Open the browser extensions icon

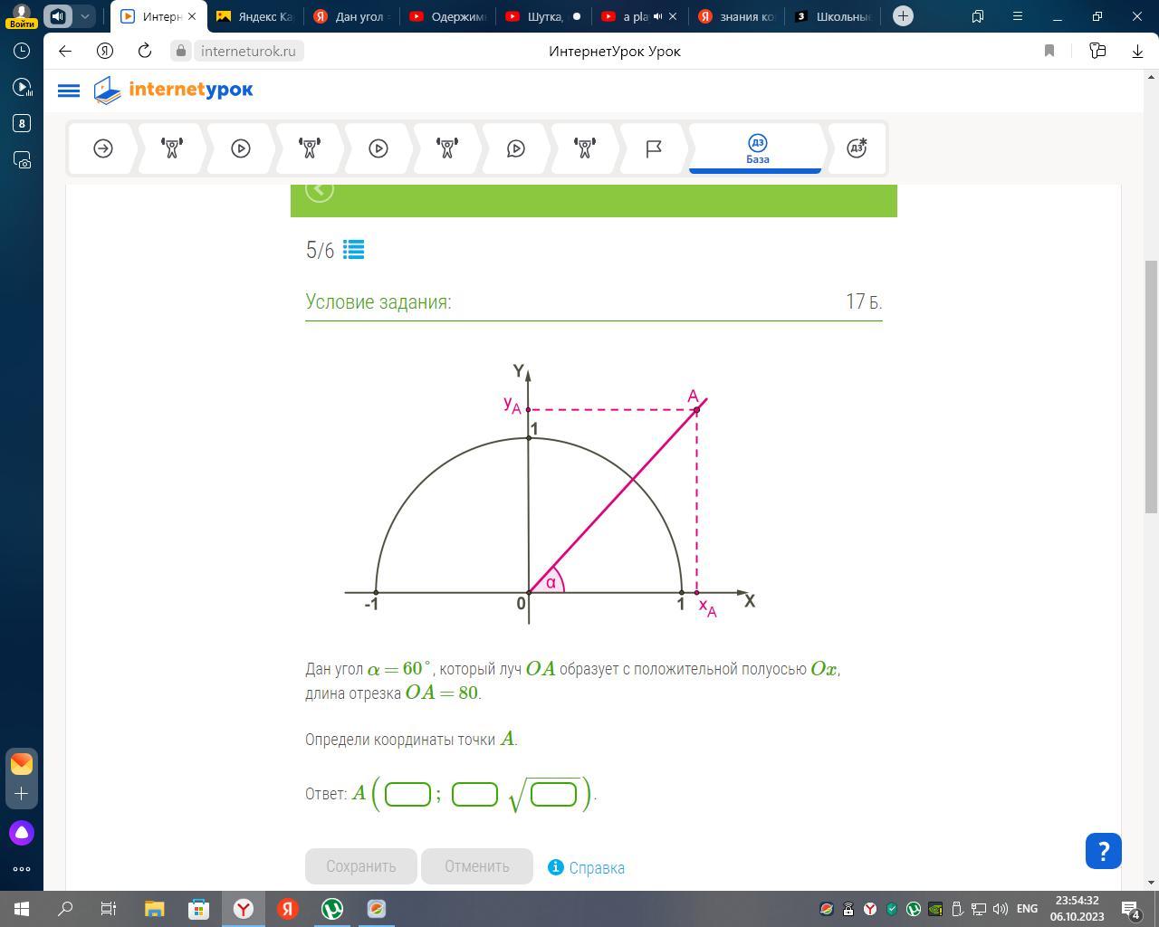[x=1097, y=51]
